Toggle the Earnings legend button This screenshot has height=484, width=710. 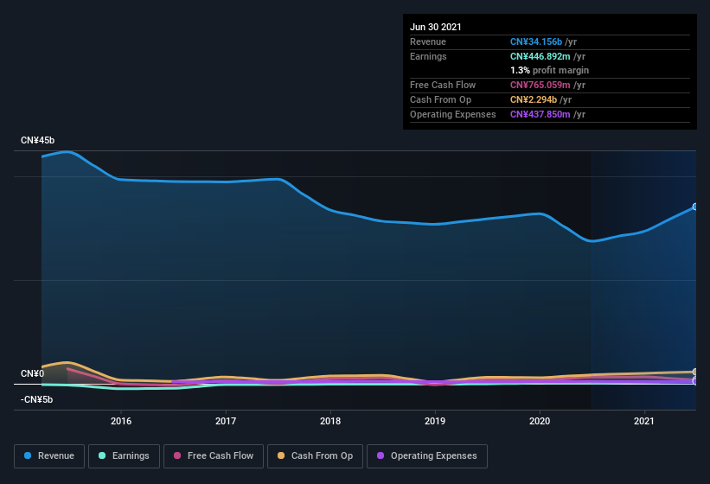click(x=124, y=456)
